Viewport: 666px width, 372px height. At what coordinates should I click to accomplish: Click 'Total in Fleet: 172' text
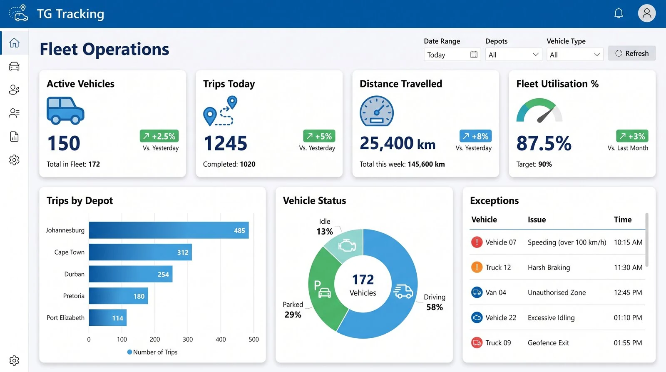[x=73, y=164]
